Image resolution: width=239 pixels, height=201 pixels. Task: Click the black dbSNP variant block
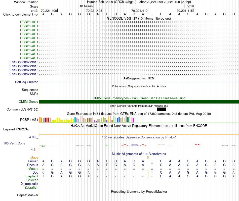coord(162,109)
